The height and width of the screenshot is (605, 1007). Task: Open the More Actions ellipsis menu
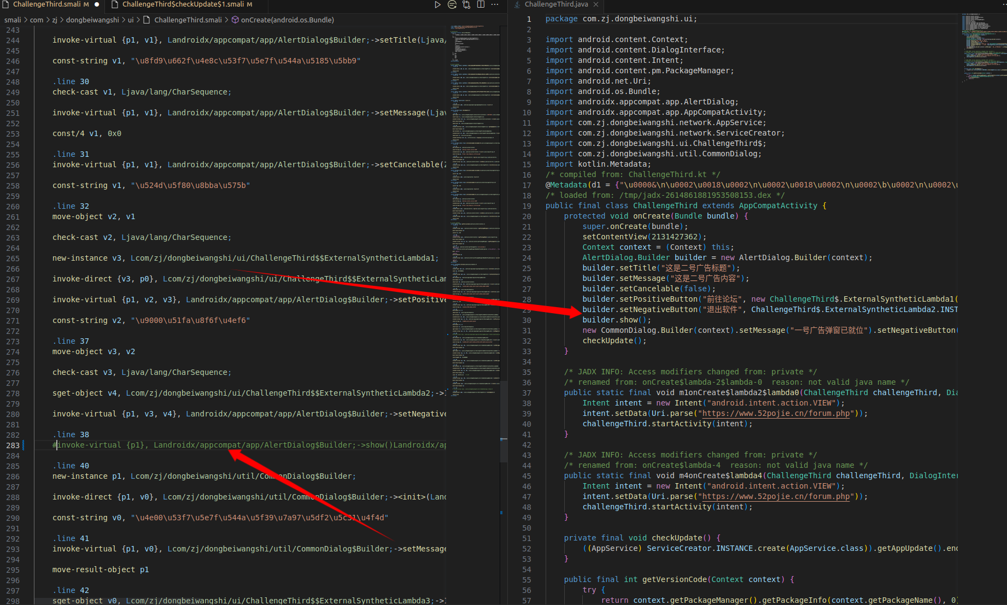pyautogui.click(x=495, y=4)
